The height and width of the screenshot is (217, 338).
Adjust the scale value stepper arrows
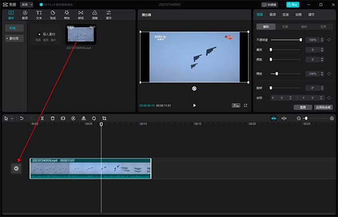322,74
